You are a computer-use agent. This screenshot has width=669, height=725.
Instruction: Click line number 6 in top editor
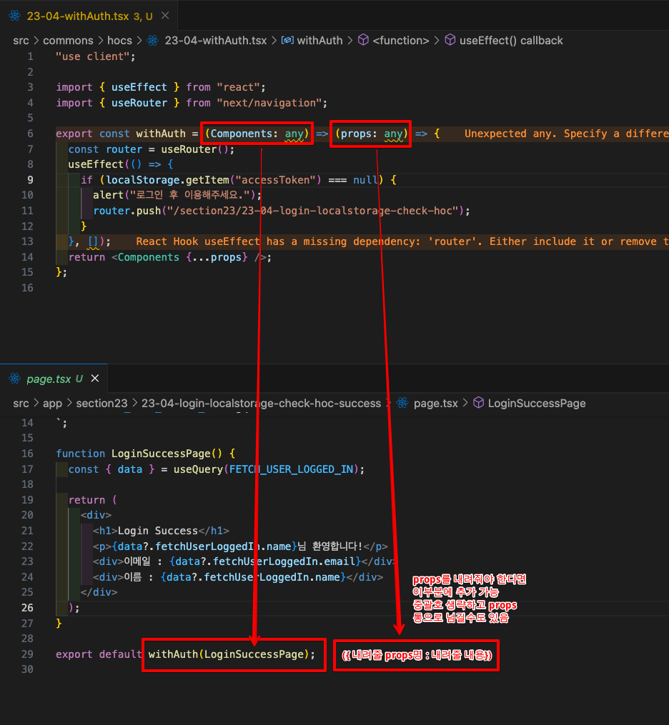[30, 134]
